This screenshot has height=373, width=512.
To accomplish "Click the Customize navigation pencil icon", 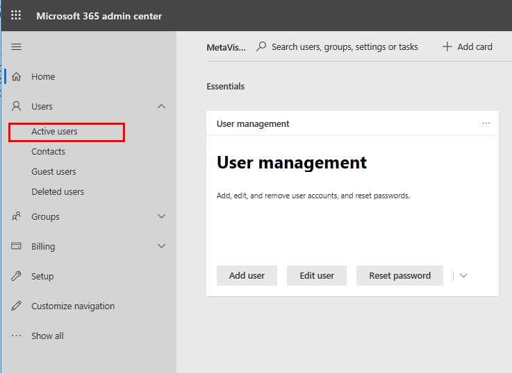I will pyautogui.click(x=17, y=306).
